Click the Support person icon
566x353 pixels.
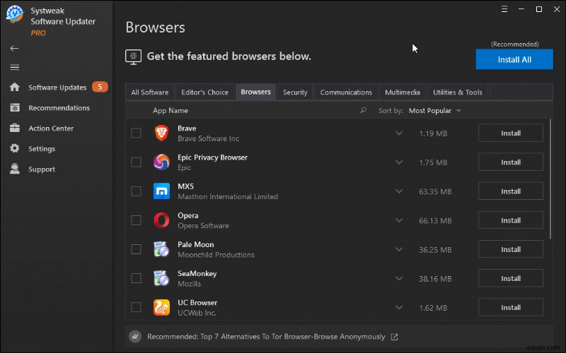(15, 169)
